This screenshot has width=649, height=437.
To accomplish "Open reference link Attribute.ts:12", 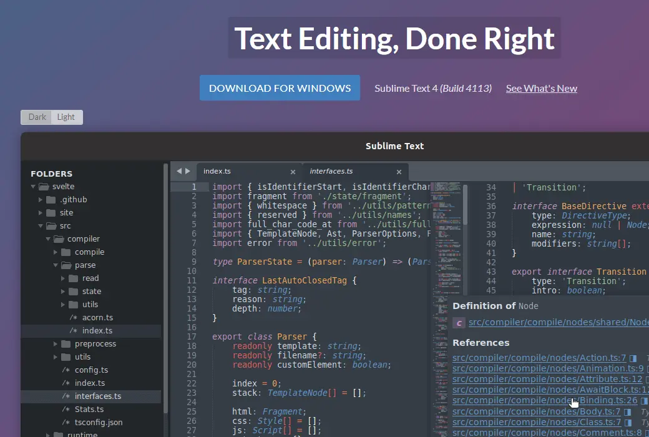I will pyautogui.click(x=547, y=380).
